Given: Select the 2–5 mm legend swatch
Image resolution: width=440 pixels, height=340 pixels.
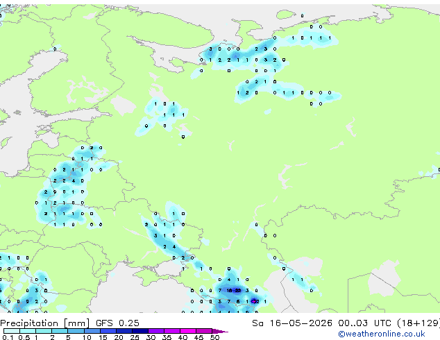Looking at the screenshot, I should click(x=60, y=331).
